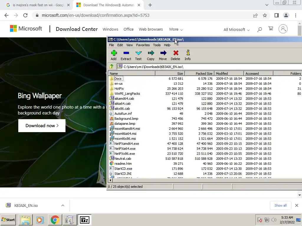
Task: Open Chrome profile avatar
Action: coord(286,15)
